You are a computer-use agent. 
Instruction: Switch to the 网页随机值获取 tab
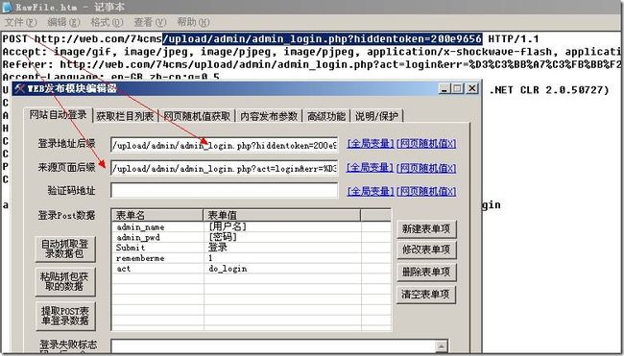coord(197,116)
